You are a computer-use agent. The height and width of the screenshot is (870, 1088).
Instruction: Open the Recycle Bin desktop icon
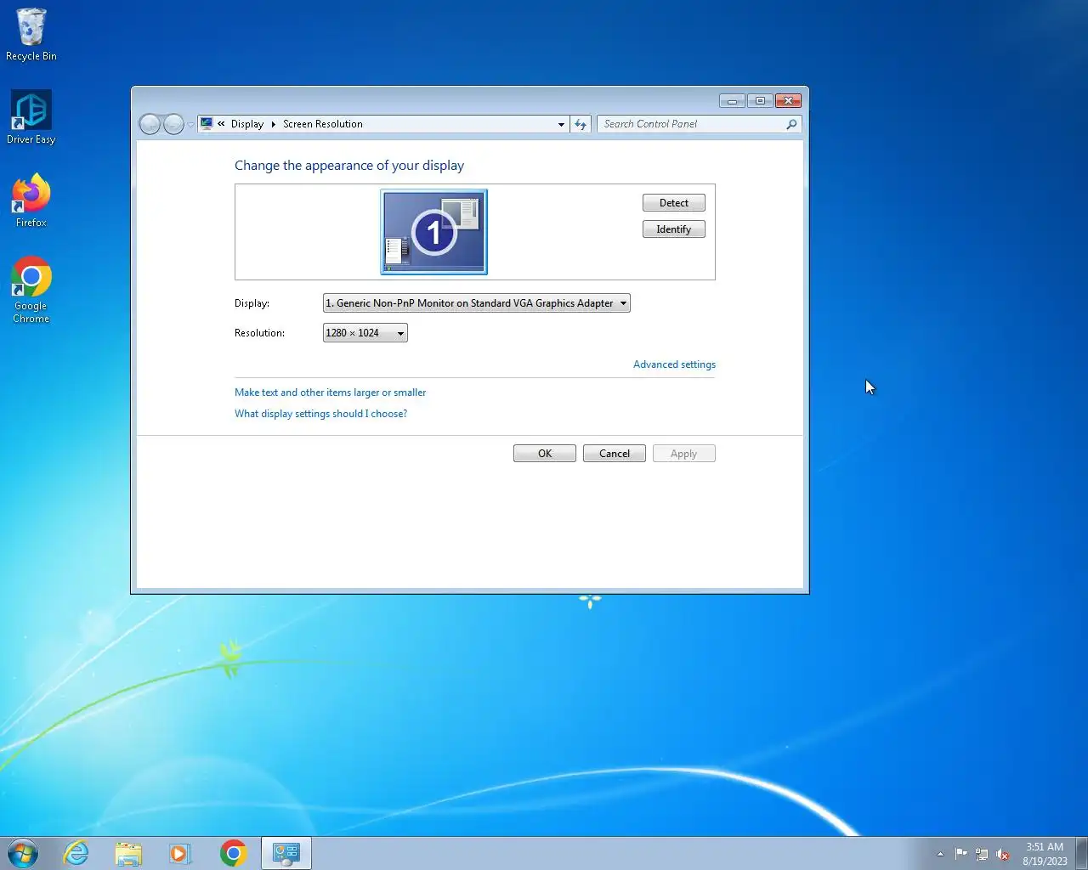[31, 35]
